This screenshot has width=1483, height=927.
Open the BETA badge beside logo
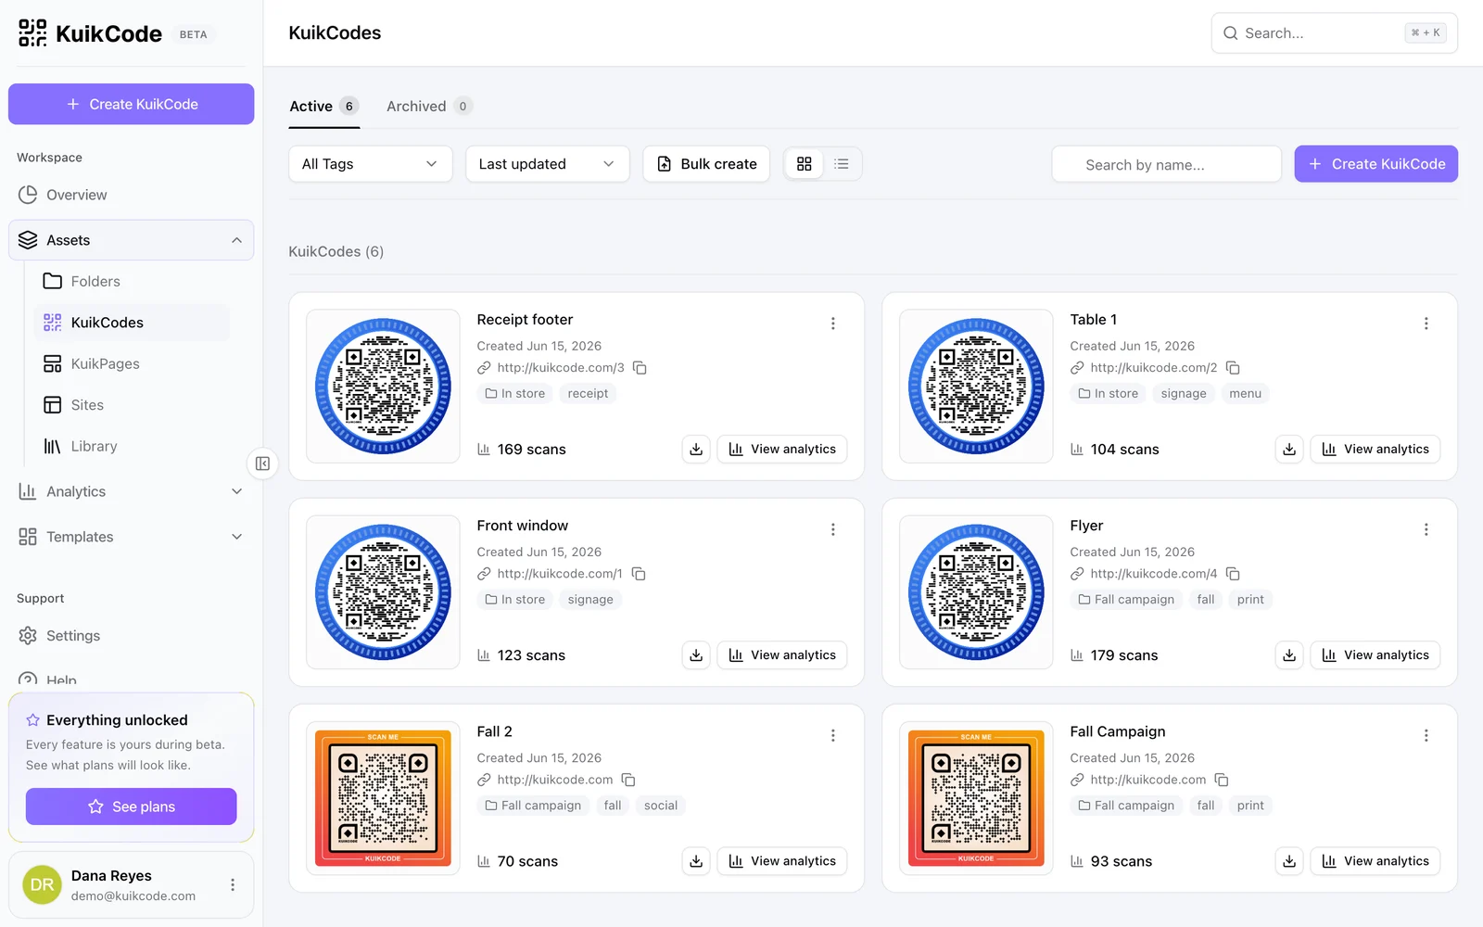pyautogui.click(x=194, y=34)
